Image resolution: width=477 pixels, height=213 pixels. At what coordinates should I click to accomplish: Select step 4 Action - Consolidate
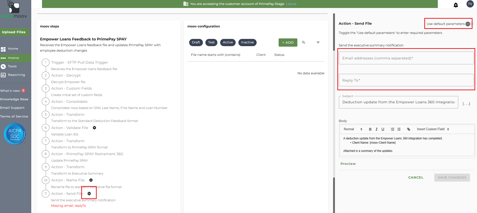coord(69,102)
